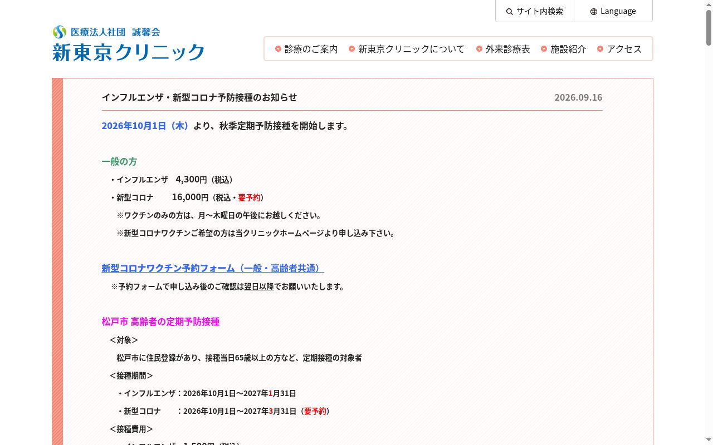Viewport: 713px width, 445px height.
Task: Click the line 新型コロナ：2026年10月1日〜2027年3月31日
Action: pos(223,411)
